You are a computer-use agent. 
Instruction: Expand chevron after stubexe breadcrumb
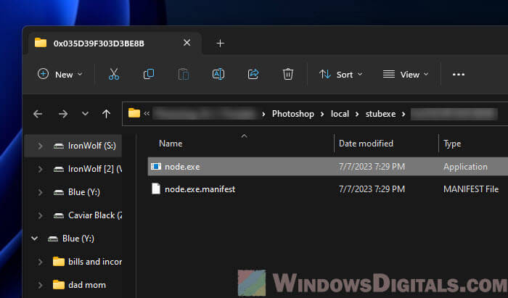pyautogui.click(x=403, y=115)
